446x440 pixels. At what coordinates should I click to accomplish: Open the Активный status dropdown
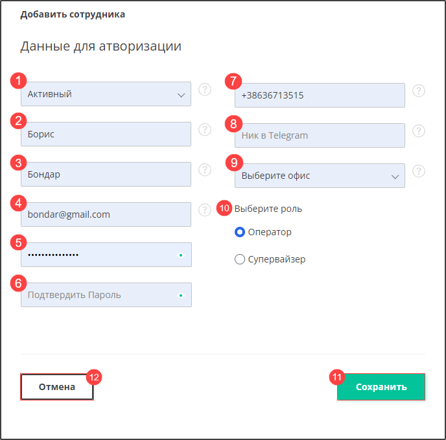[106, 94]
